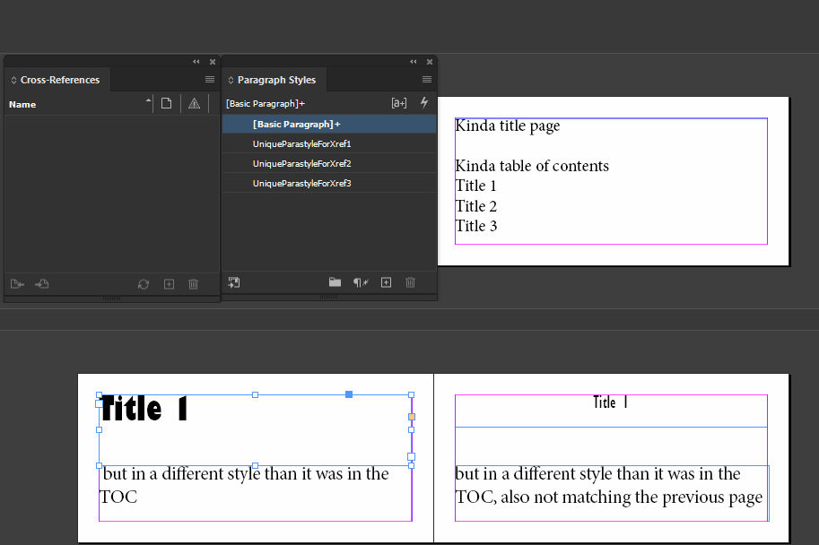819x545 pixels.
Task: Clear overrides in selection pilcrow icon
Action: [361, 282]
